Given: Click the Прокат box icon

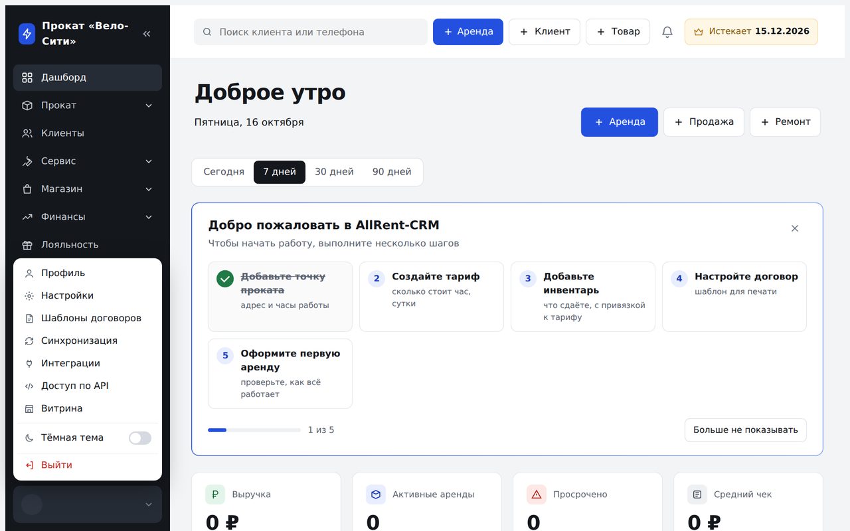Looking at the screenshot, I should [x=27, y=106].
